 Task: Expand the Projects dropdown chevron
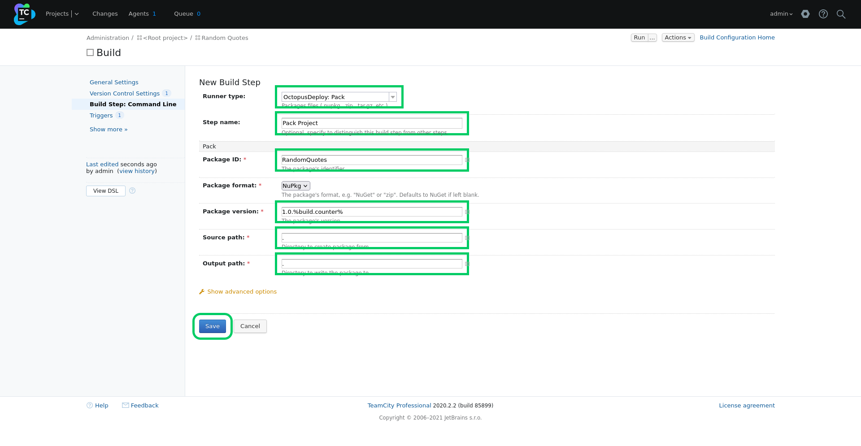click(x=77, y=14)
